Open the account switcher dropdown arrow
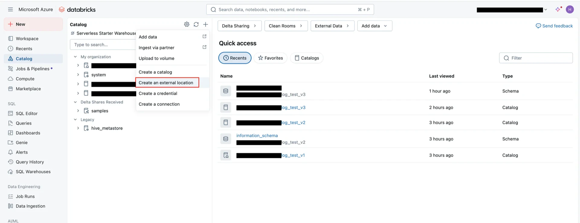The width and height of the screenshot is (580, 223). click(x=546, y=10)
